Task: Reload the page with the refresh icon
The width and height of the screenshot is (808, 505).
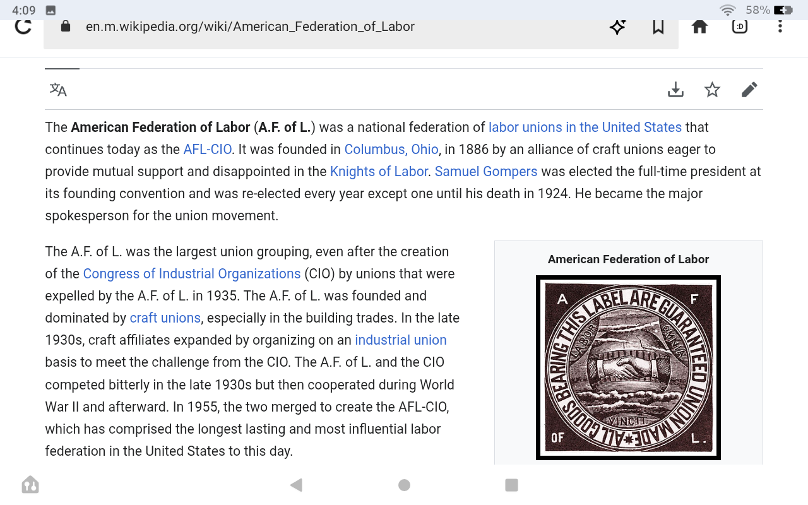Action: coord(23,27)
